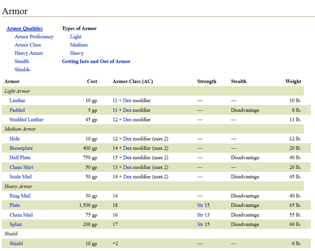Viewport: 315px width, 251px height.
Task: Click Dex link in Studded Leather row
Action: (127, 120)
